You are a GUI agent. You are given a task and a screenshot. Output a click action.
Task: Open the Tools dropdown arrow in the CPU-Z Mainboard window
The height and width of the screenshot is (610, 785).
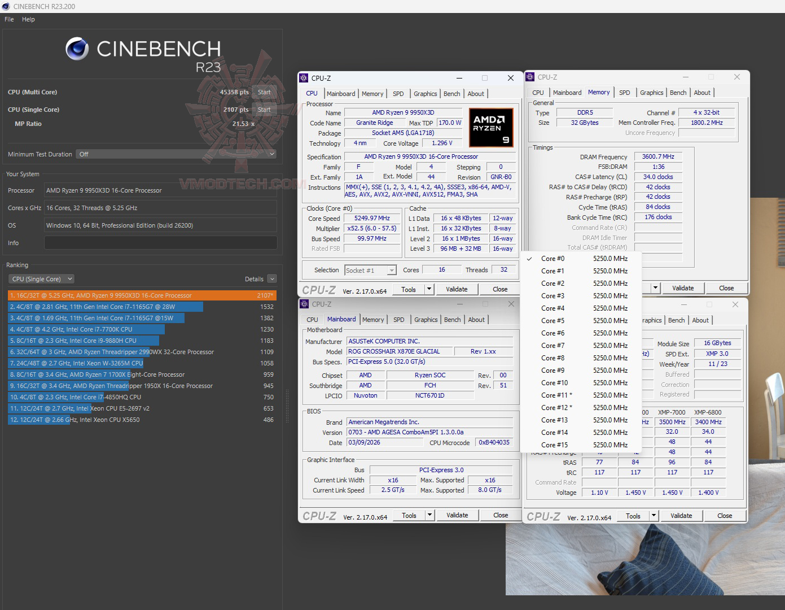coord(429,515)
